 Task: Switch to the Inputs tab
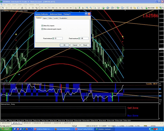(45, 18)
